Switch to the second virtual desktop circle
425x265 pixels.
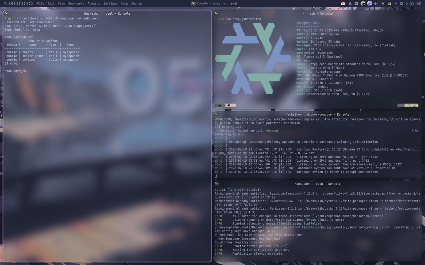click(16, 3)
